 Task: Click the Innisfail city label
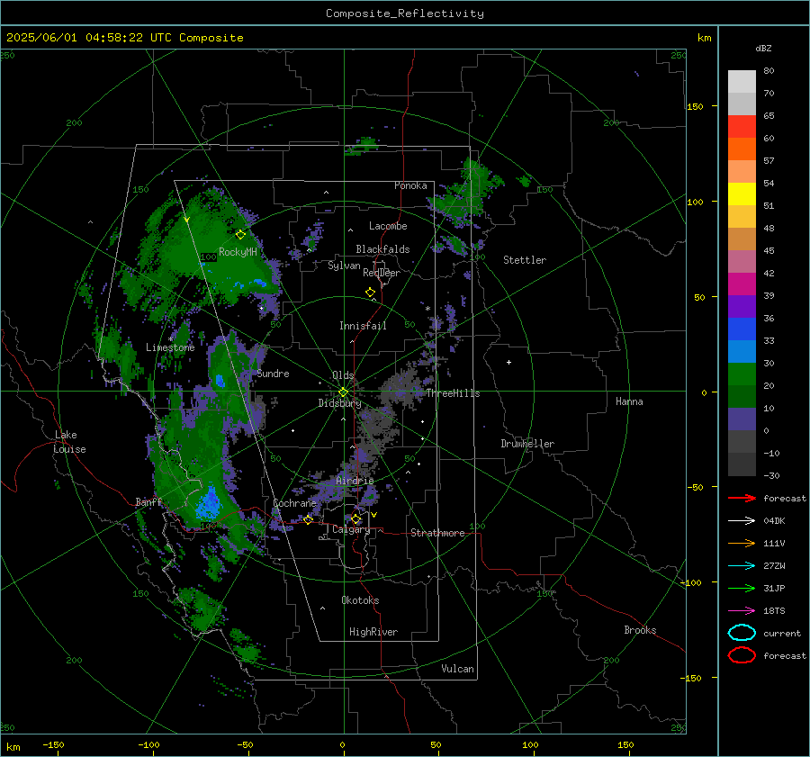tap(363, 326)
